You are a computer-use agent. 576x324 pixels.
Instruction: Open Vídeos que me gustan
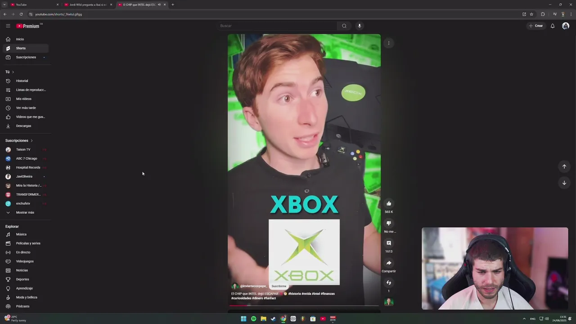click(x=26, y=117)
